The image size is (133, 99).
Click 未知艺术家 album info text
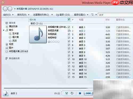tap(53, 31)
